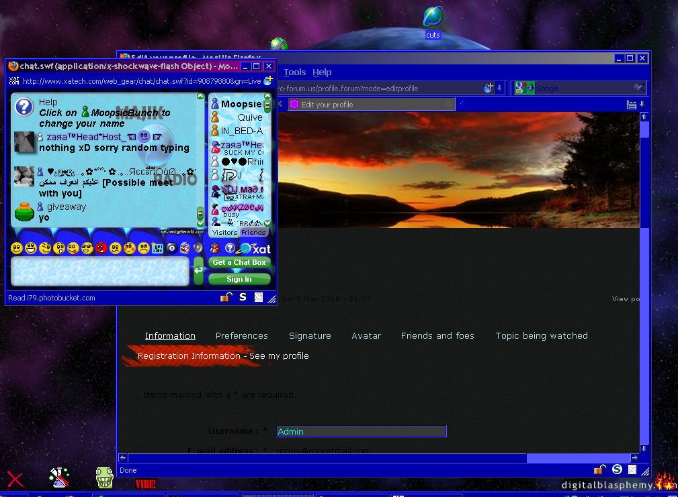Bookmark chat page with star-globe icon
Image resolution: width=678 pixels, height=497 pixels.
269,80
